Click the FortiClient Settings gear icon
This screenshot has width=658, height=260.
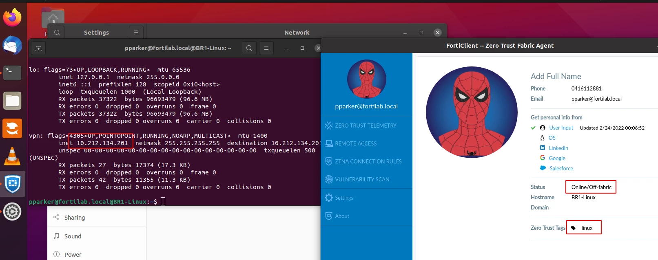coord(329,198)
